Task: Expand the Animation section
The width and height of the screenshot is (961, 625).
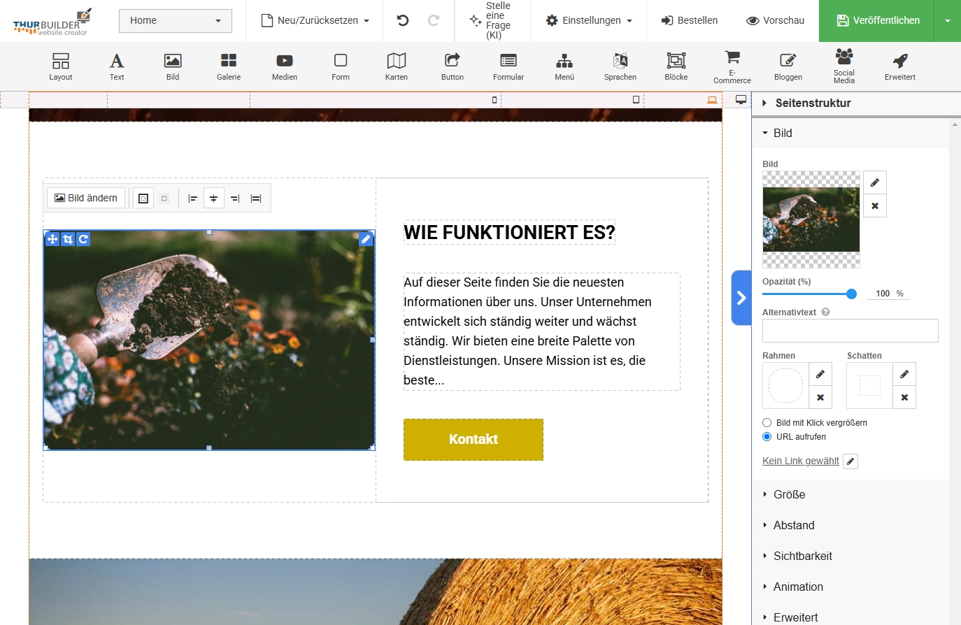Action: (x=798, y=587)
